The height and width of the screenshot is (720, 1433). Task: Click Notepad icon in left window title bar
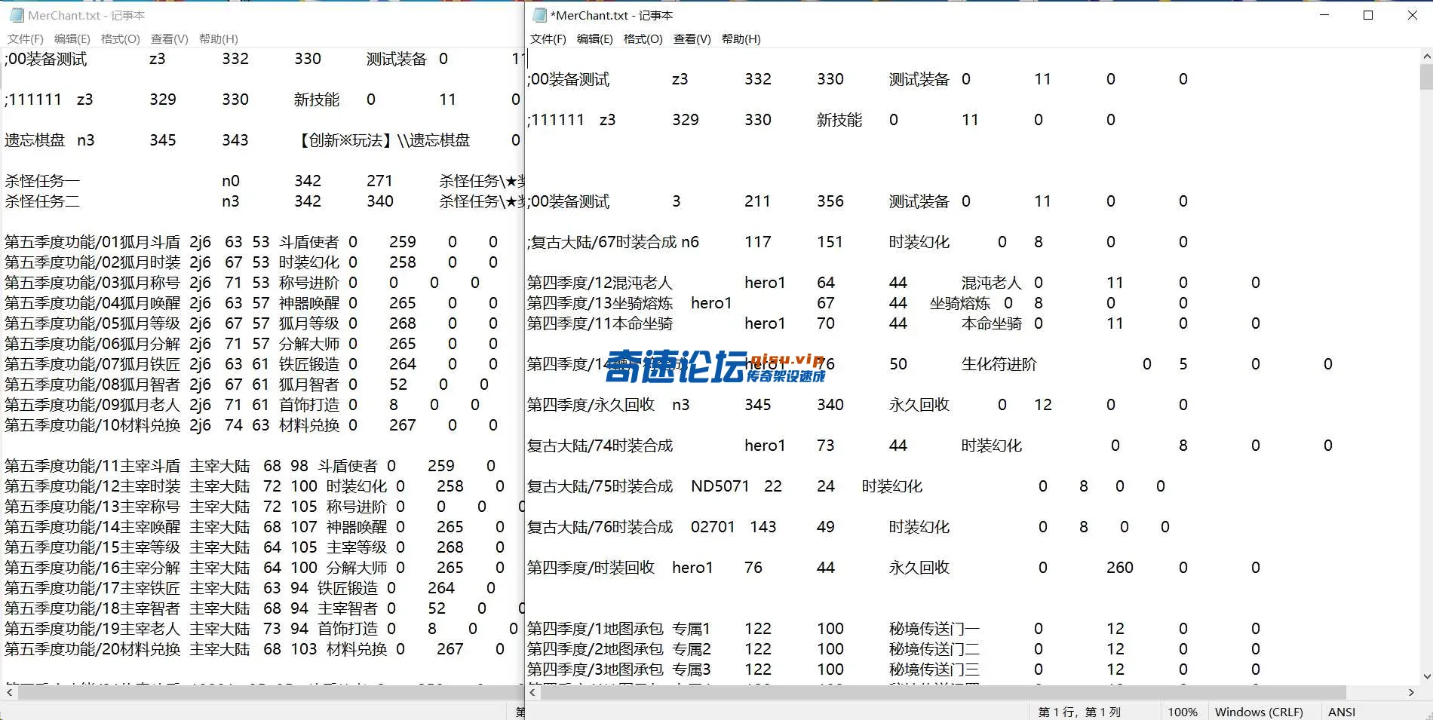pyautogui.click(x=17, y=15)
